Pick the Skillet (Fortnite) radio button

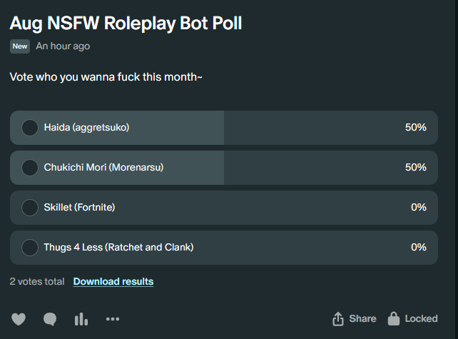click(x=30, y=208)
